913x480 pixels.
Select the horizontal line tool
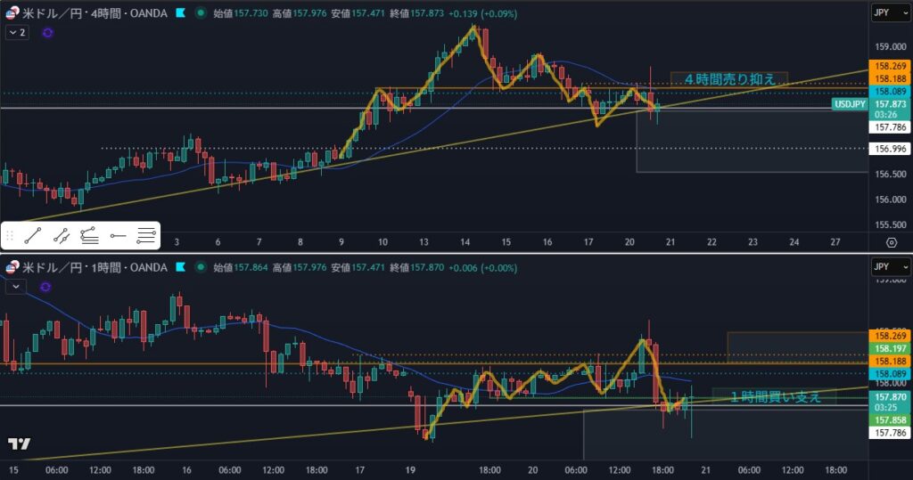tap(118, 236)
